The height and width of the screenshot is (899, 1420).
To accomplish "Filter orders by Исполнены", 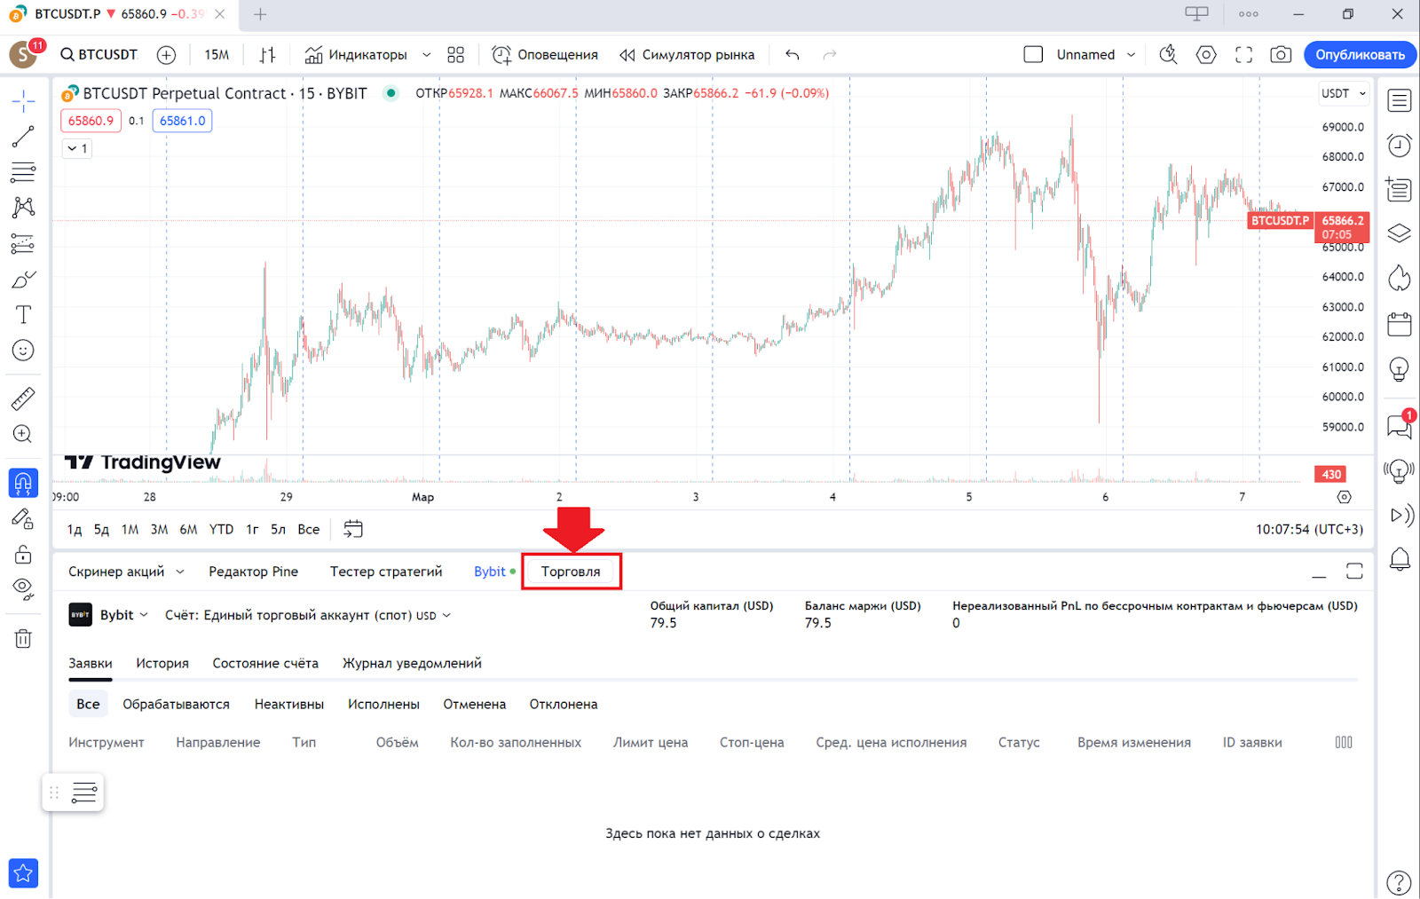I will 383,704.
